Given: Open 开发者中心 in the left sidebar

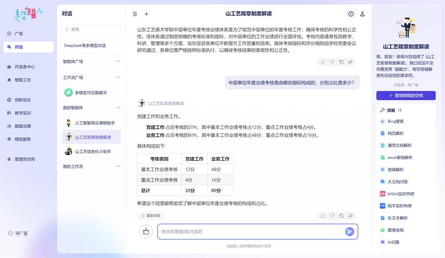Looking at the screenshot, I should [x=24, y=67].
